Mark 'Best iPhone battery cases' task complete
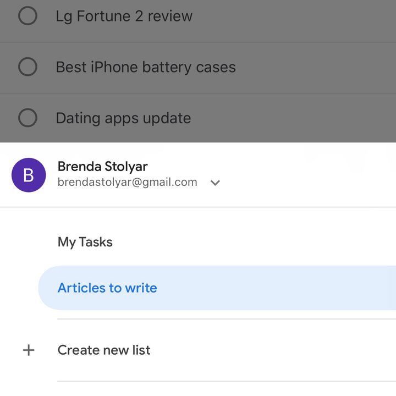Viewport: 396px width, 396px height. (x=28, y=67)
